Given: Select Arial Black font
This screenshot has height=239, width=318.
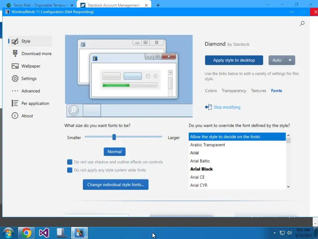Looking at the screenshot, I should [237, 169].
